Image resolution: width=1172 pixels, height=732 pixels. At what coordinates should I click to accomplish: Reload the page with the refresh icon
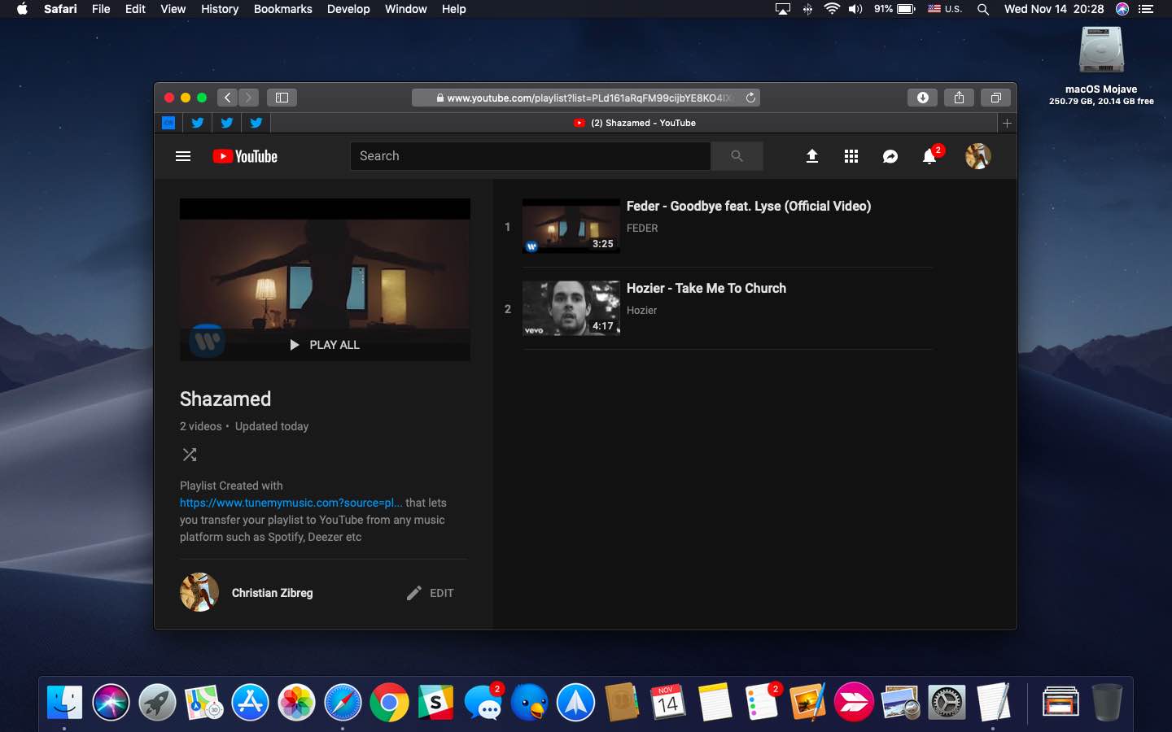click(x=750, y=98)
